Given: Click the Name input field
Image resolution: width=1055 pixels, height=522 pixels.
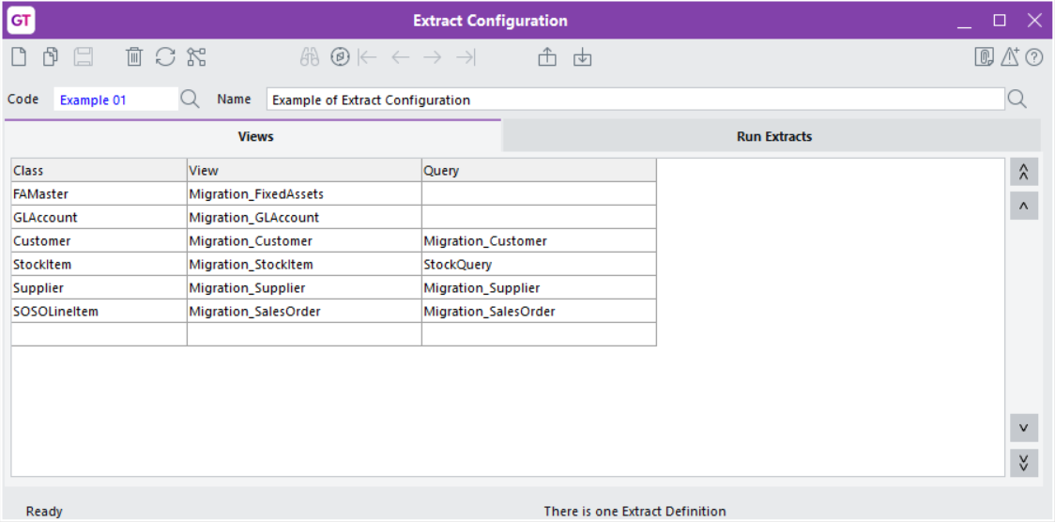Looking at the screenshot, I should click(x=635, y=100).
